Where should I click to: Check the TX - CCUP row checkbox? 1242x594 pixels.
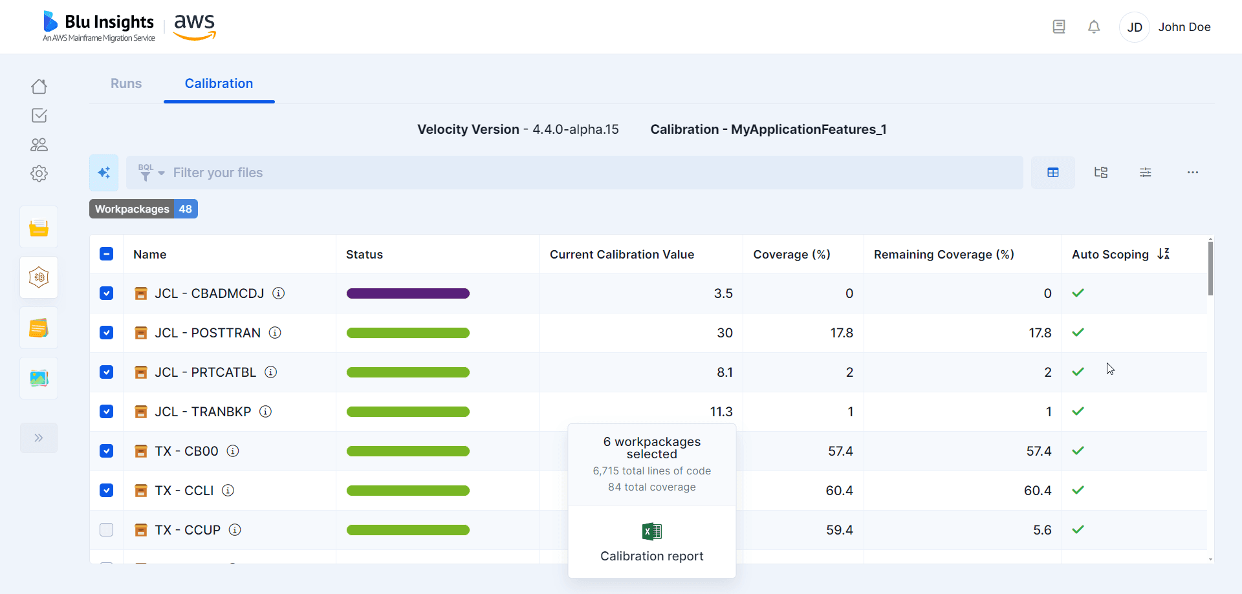(x=107, y=530)
